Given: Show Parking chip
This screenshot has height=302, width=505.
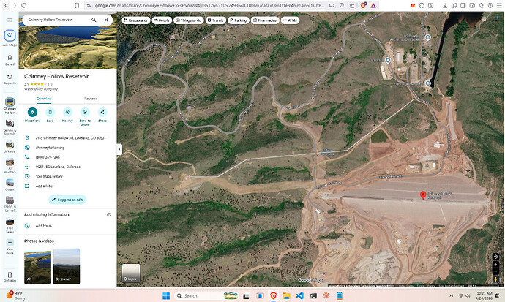Looking at the screenshot, I should [239, 20].
